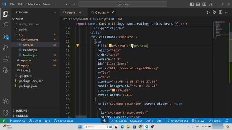
Task: Click the Windows Start button in taskbar
Action: (80, 127)
